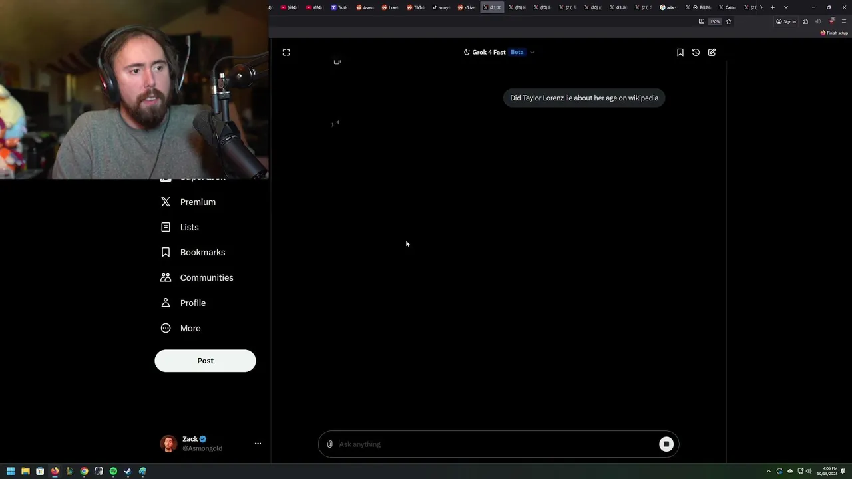Switch to the Truth browser tab
Image resolution: width=852 pixels, height=479 pixels.
coord(339,7)
